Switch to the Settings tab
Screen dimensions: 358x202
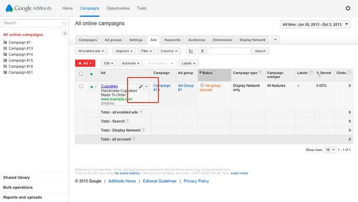point(136,40)
